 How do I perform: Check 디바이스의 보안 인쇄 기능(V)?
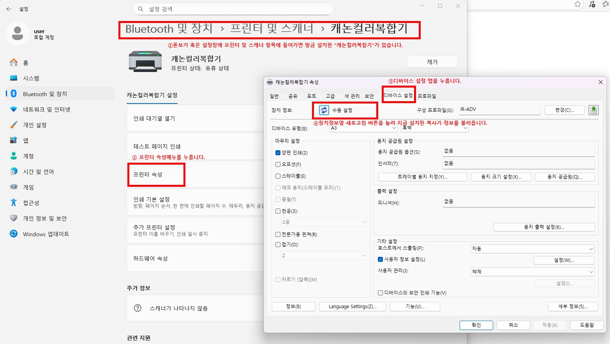[x=380, y=293]
